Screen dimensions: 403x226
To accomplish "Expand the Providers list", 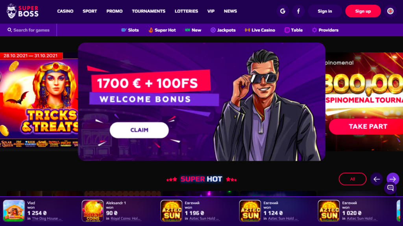I will pos(325,30).
